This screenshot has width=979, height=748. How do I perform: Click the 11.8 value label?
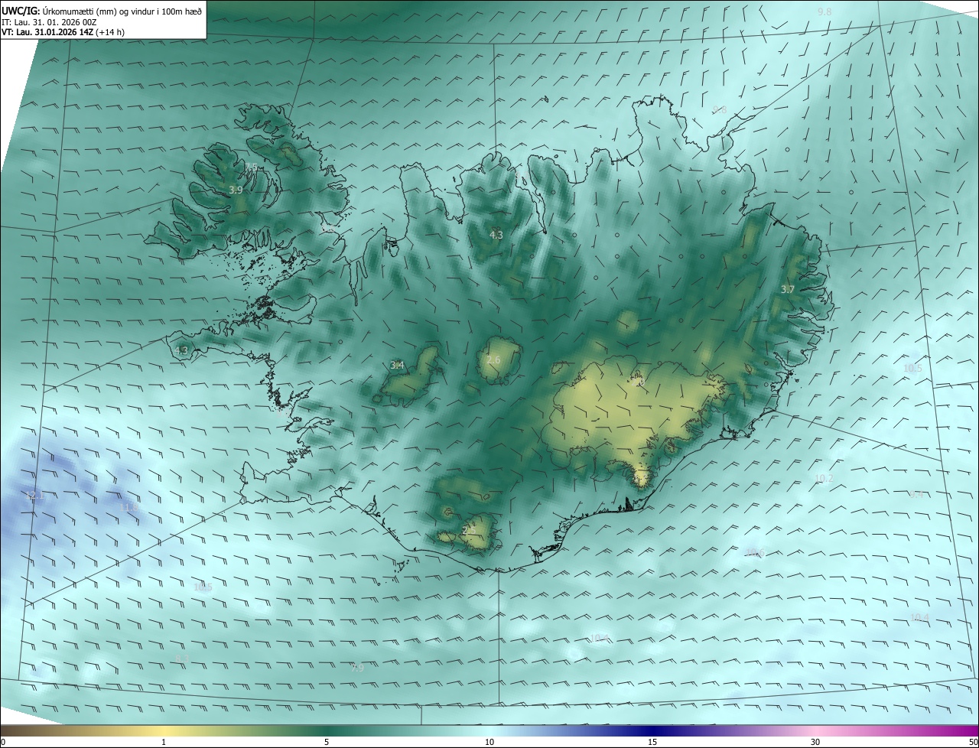(129, 507)
